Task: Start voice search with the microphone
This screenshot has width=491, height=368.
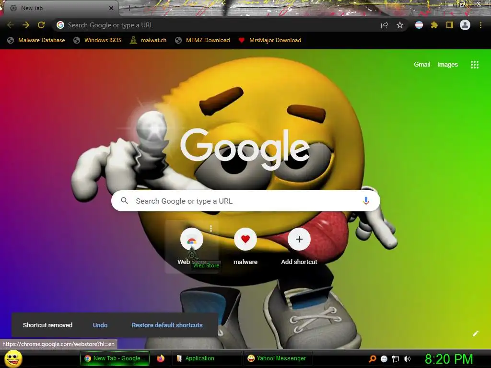Action: pos(366,201)
